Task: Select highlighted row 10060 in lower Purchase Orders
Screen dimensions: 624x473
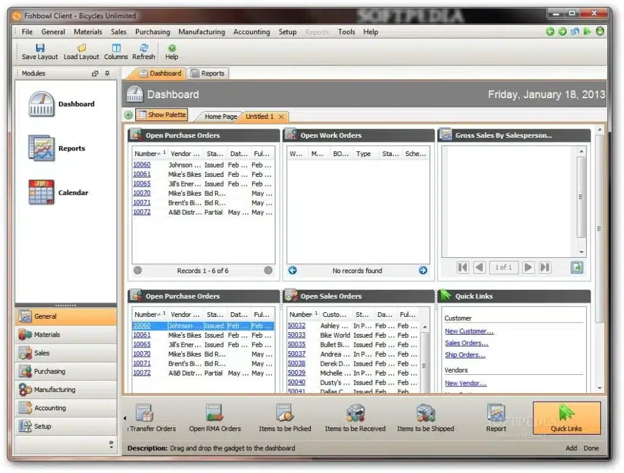Action: 203,325
